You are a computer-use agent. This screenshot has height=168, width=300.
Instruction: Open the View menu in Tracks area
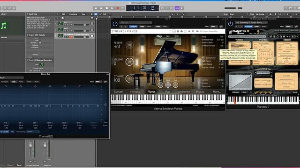pos(83,14)
